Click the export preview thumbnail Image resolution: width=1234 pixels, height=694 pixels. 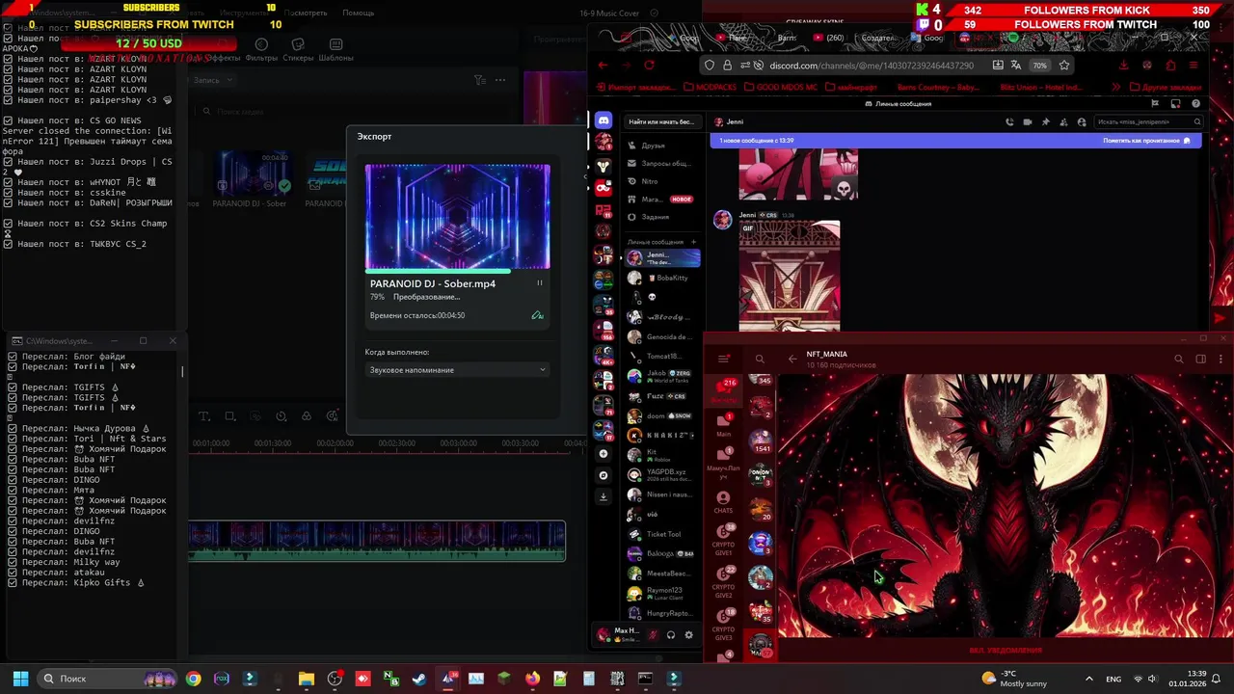[x=457, y=216]
